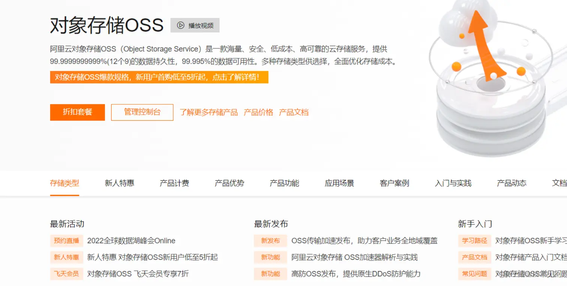Click the 最新活动 section heading
This screenshot has width=567, height=286.
click(67, 224)
